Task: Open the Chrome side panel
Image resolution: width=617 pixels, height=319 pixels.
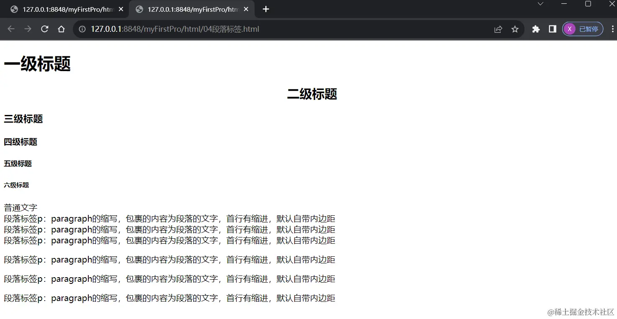Action: click(552, 29)
